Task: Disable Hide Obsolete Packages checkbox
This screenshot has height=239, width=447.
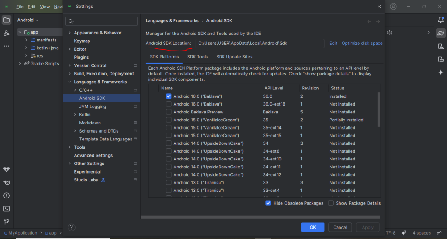Action: pos(268,203)
